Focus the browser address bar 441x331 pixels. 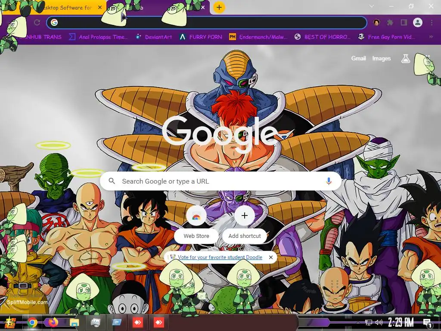[x=207, y=22]
